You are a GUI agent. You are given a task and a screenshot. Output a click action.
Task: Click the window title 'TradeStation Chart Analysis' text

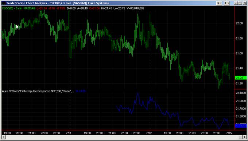27,3
